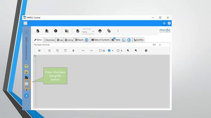Image resolution: width=211 pixels, height=118 pixels.
Task: Switch to the Table of Contents tab
Action: (x=100, y=40)
